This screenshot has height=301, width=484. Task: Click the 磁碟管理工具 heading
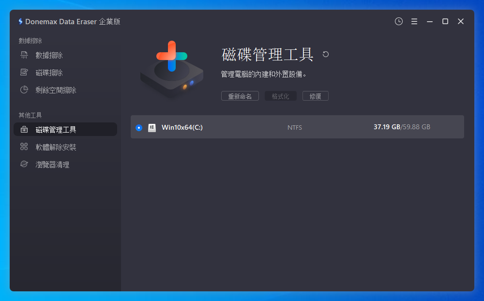[268, 55]
